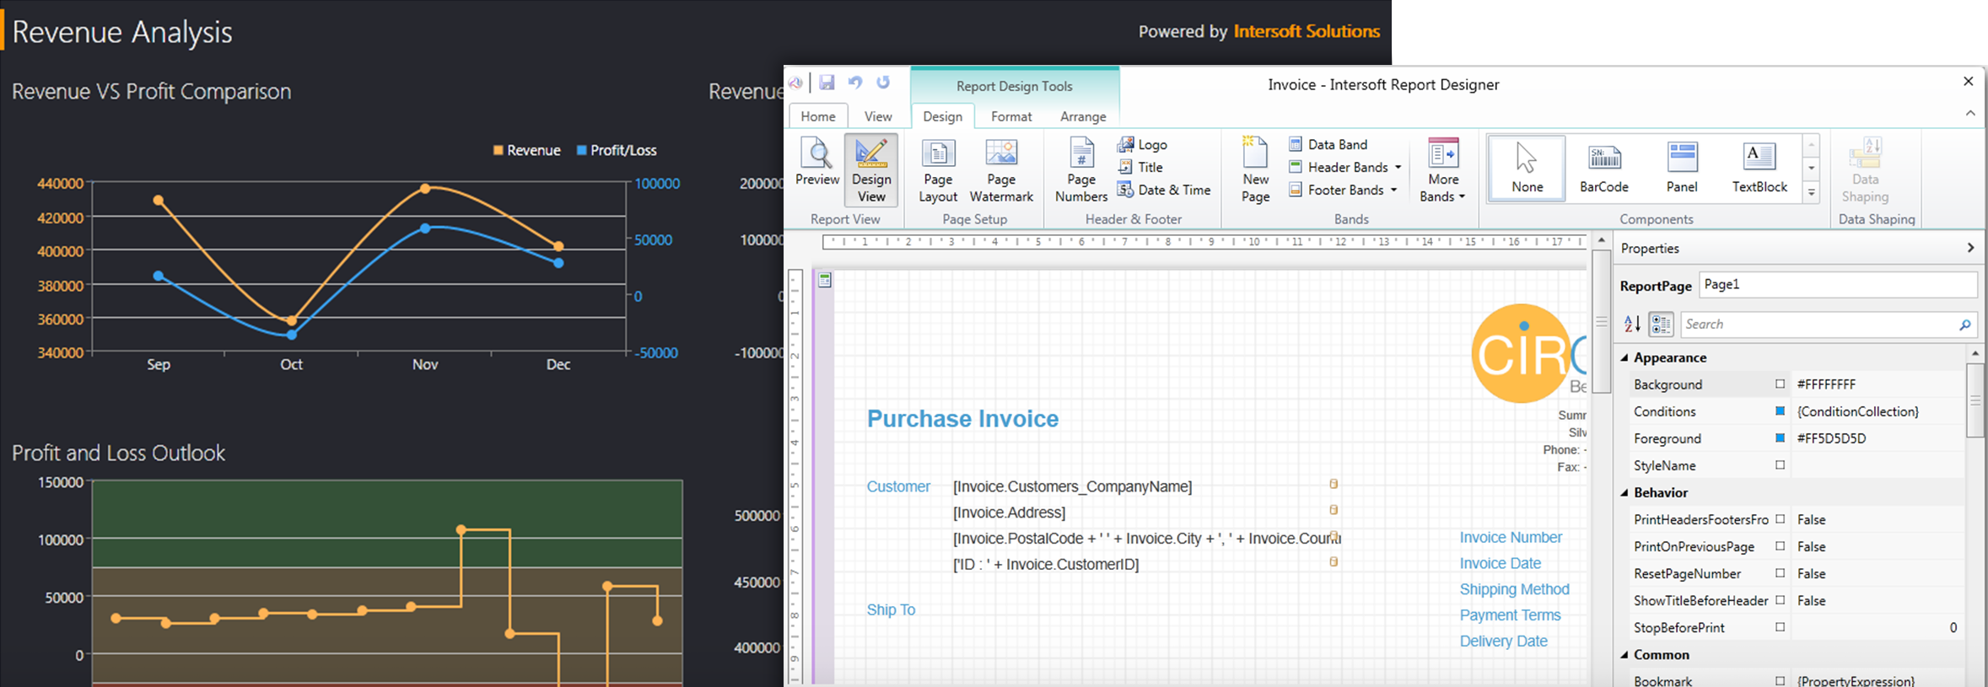Select the [Invoice.Address] field
This screenshot has width=1988, height=687.
click(x=1009, y=513)
